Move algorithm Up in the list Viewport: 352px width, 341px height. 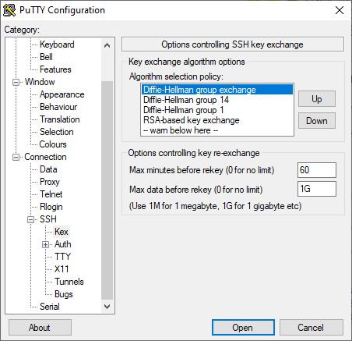pos(317,99)
